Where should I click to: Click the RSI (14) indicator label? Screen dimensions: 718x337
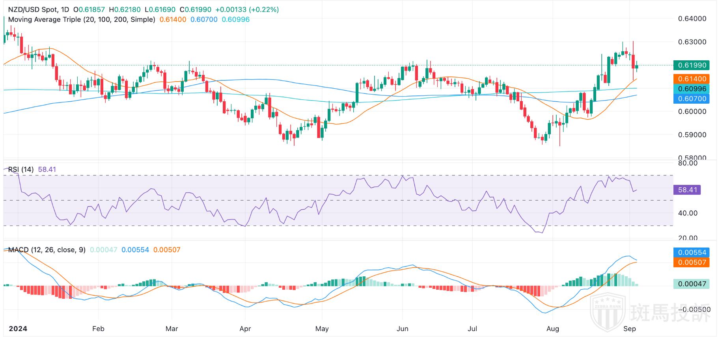tap(21, 169)
